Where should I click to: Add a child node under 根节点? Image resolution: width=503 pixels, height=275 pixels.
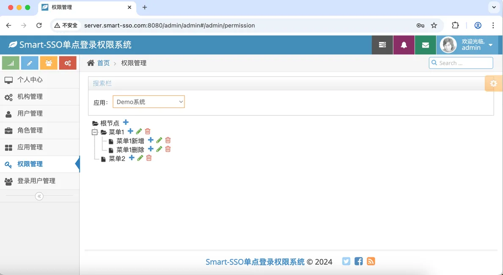click(x=126, y=123)
